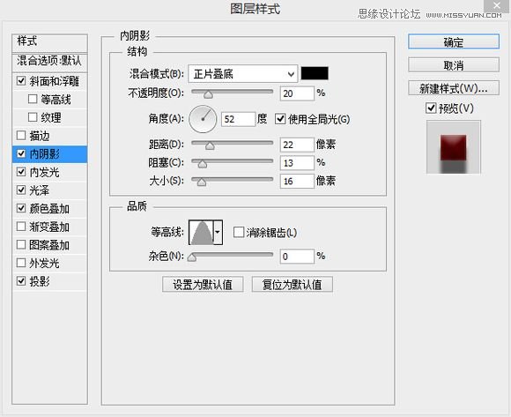Viewport: 511px width, 417px height.
Task: Enable the 纹理 checkbox
Action: click(33, 117)
